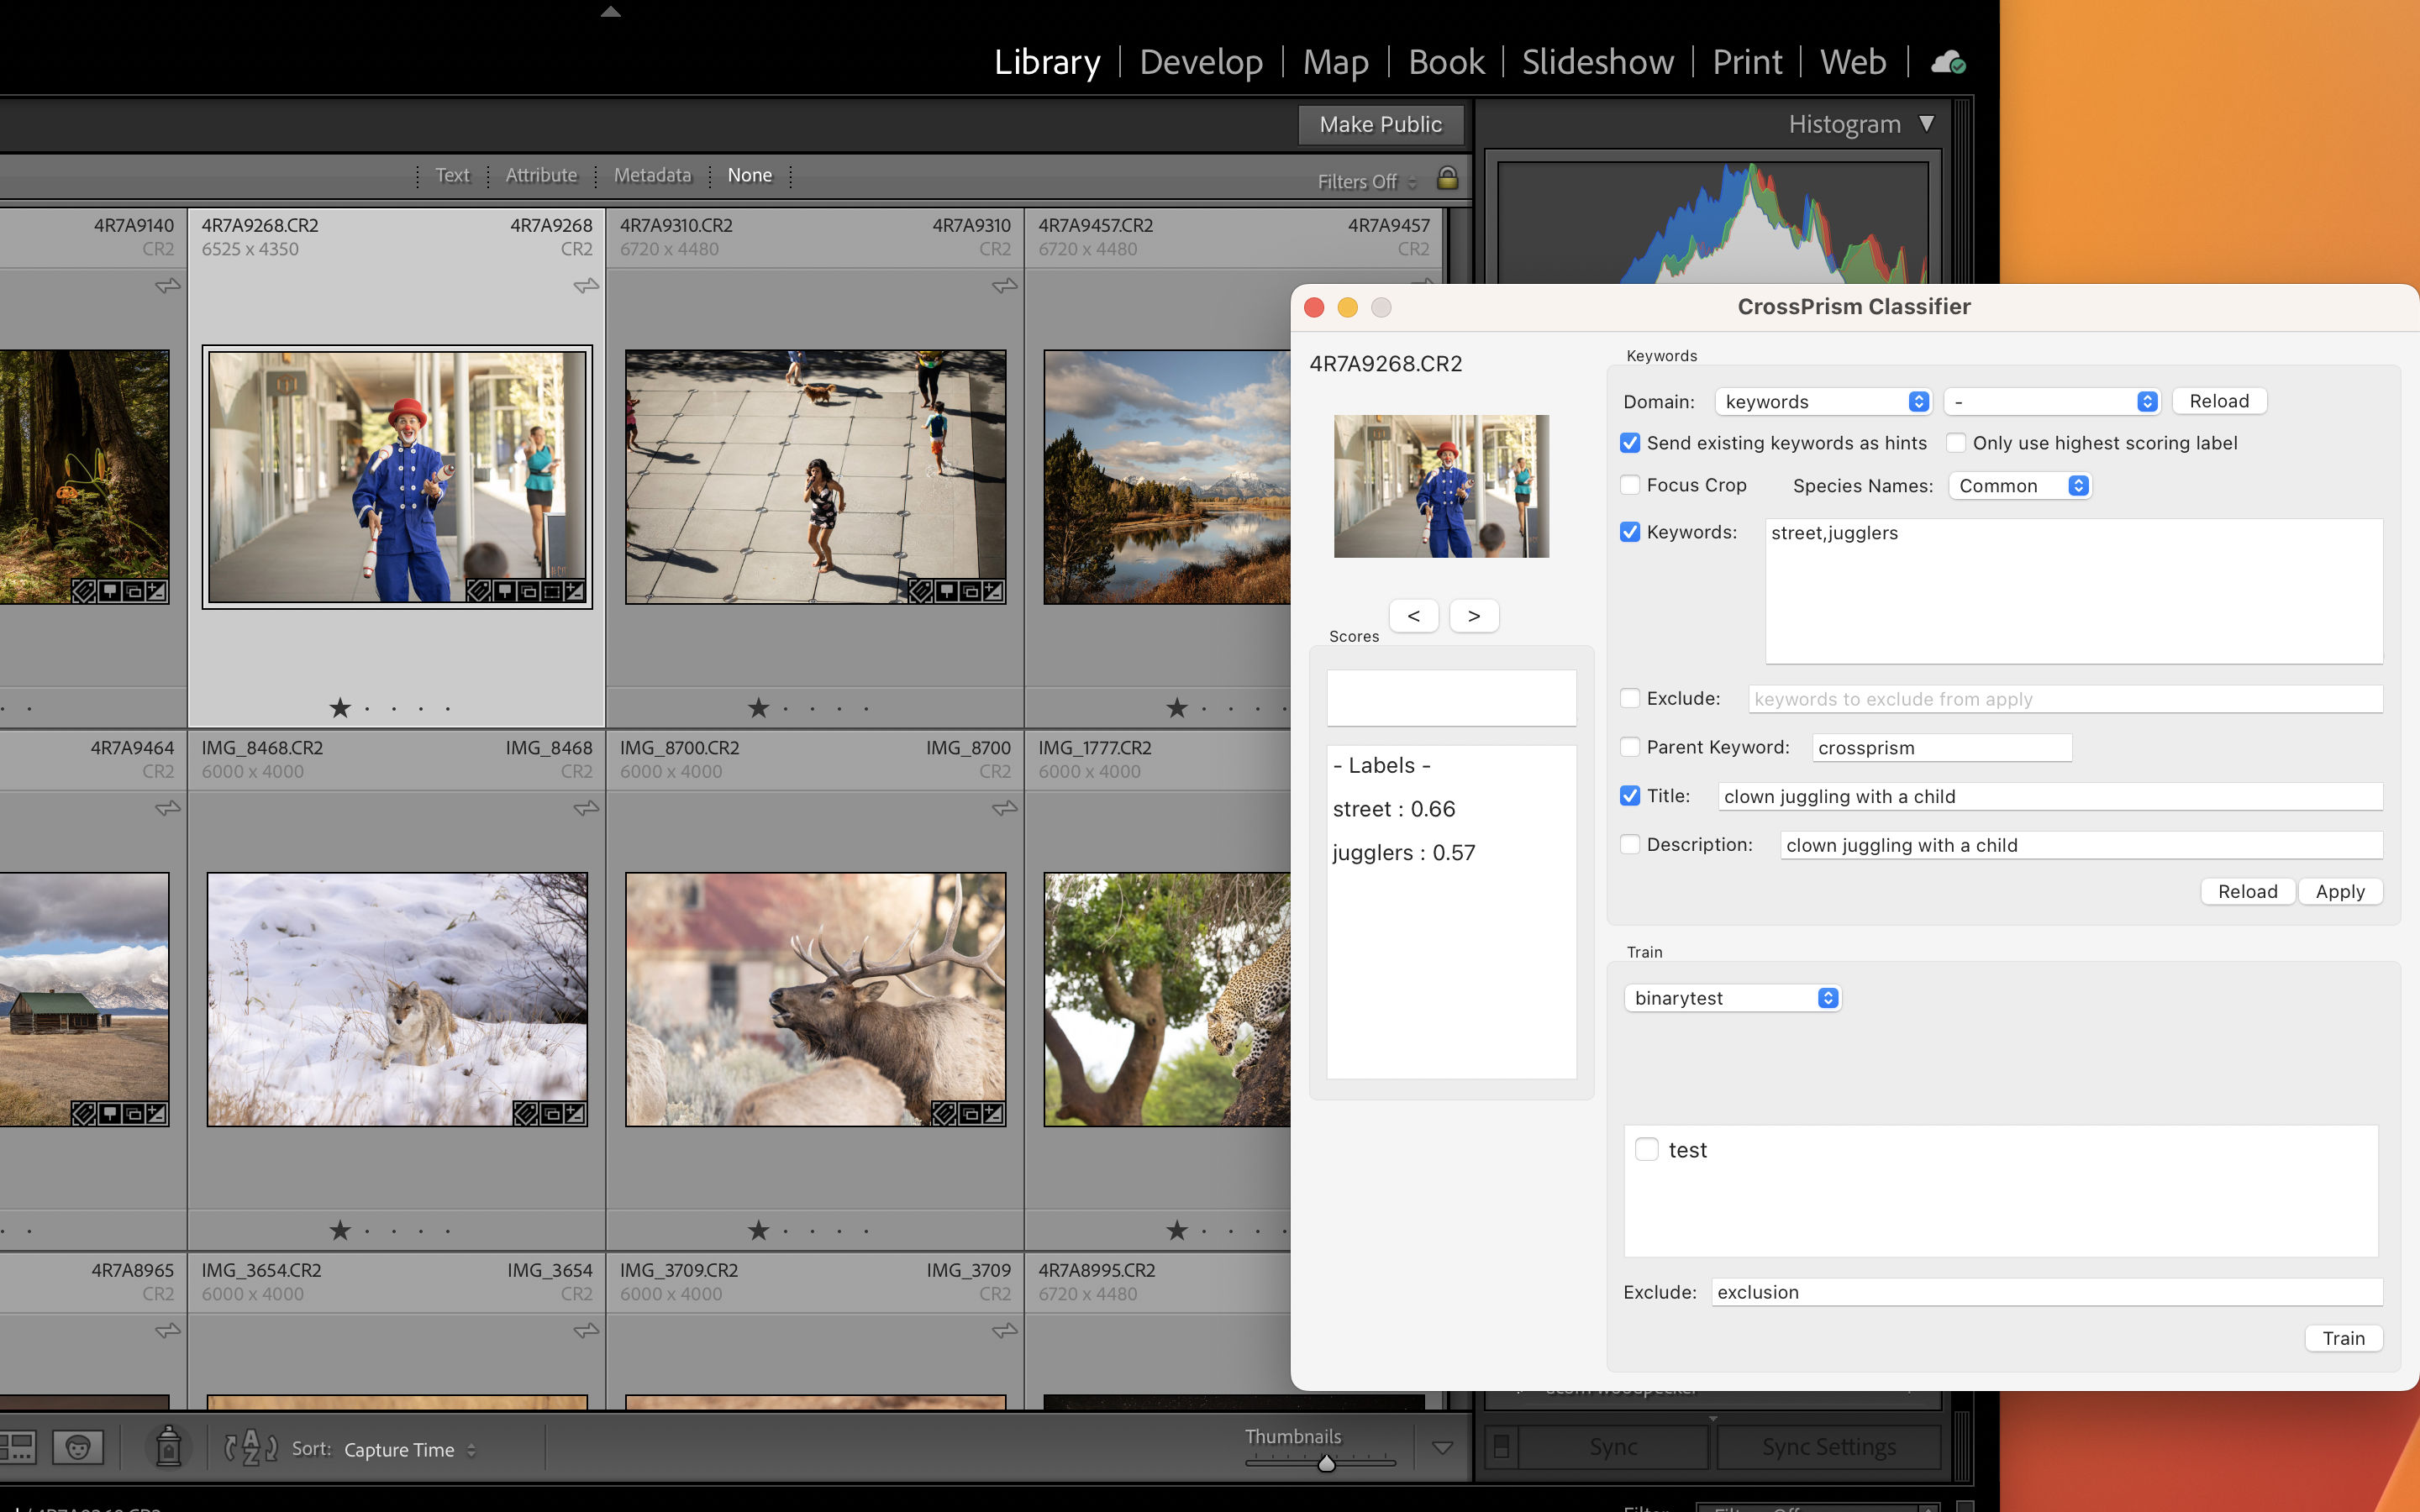
Task: Open Species Names Common dropdown
Action: pyautogui.click(x=2019, y=485)
